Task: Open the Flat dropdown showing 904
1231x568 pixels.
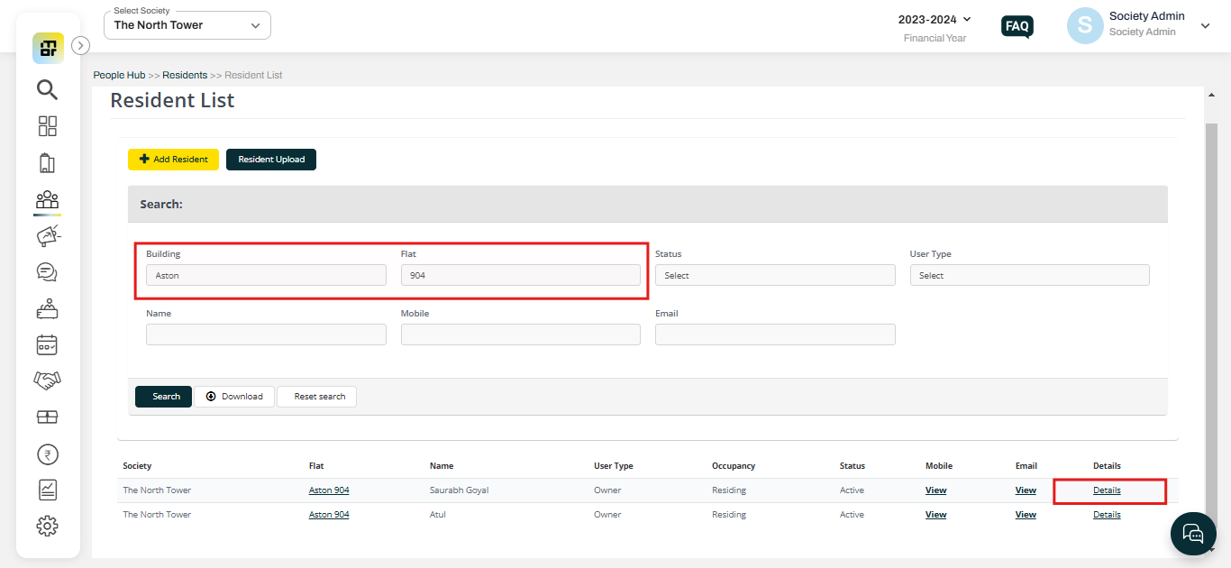Action: 521,275
